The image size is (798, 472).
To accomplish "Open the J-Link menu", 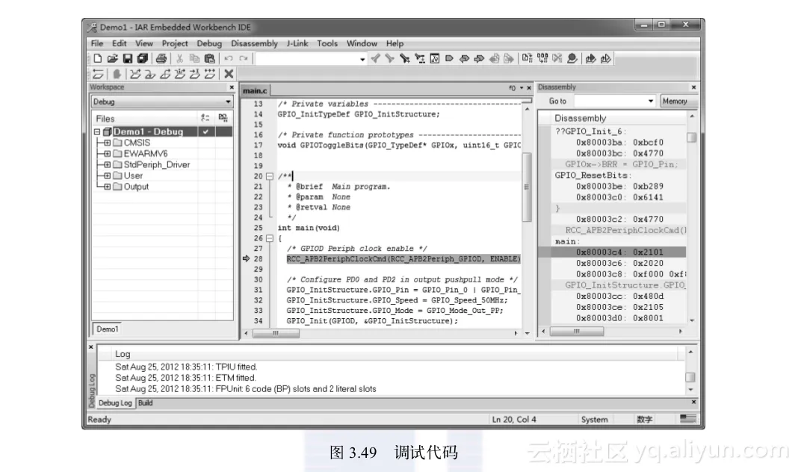I will click(297, 44).
